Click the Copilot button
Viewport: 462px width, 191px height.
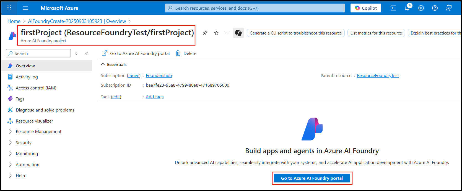pyautogui.click(x=366, y=8)
